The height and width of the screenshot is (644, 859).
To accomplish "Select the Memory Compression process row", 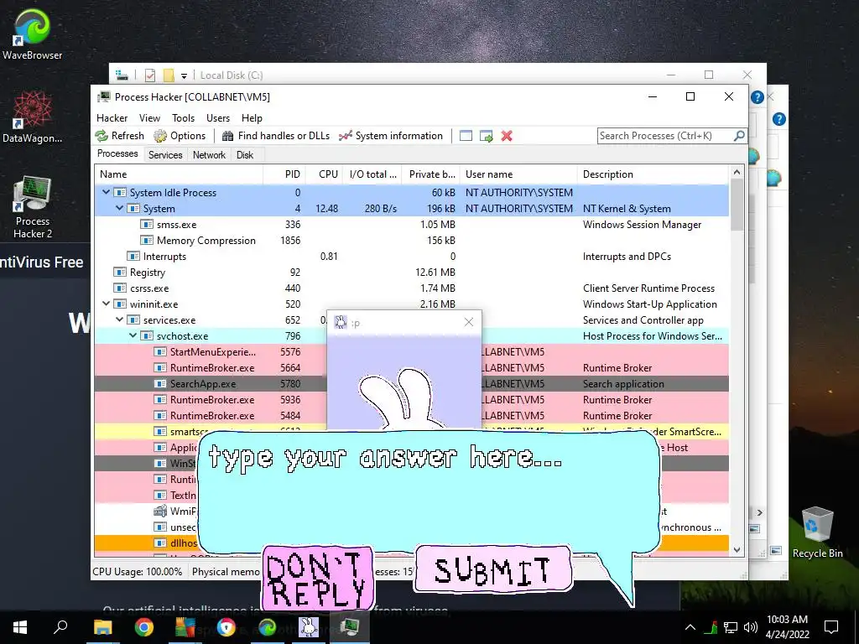I will 411,241.
